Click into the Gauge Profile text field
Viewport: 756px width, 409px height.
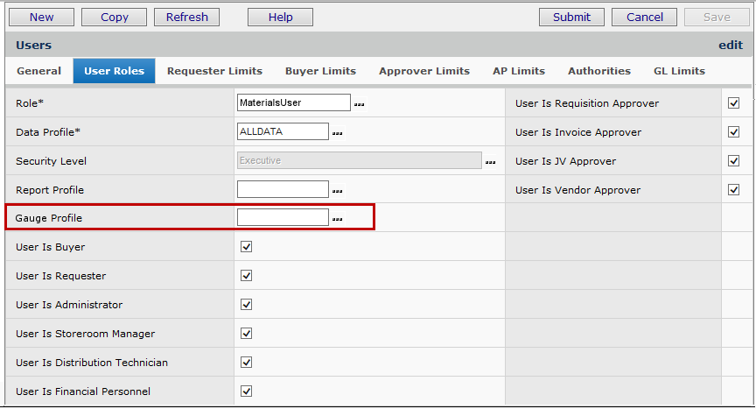[283, 217]
